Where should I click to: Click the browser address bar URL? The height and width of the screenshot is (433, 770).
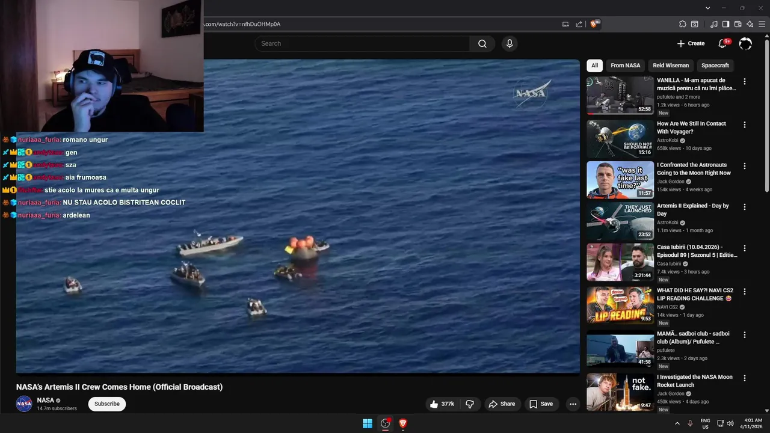point(242,24)
